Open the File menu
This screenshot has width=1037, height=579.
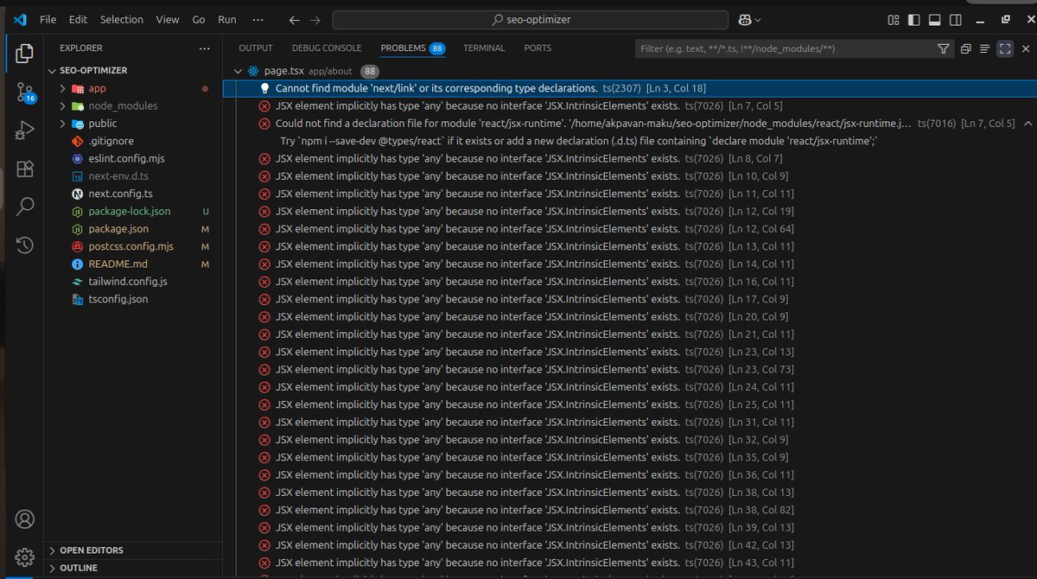(x=48, y=19)
